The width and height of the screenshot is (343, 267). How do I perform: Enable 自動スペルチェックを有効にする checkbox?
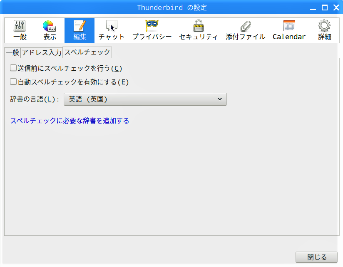point(13,82)
